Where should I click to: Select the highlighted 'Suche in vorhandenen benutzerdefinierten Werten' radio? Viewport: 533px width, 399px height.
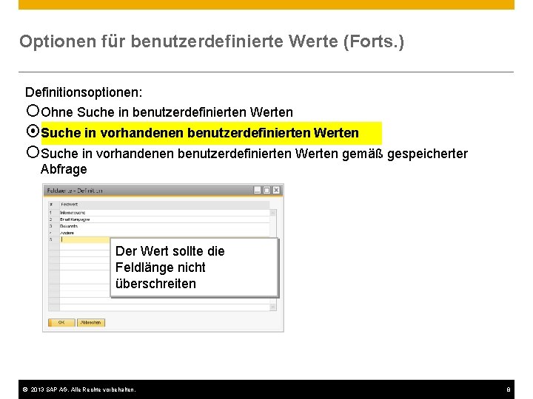click(x=33, y=132)
